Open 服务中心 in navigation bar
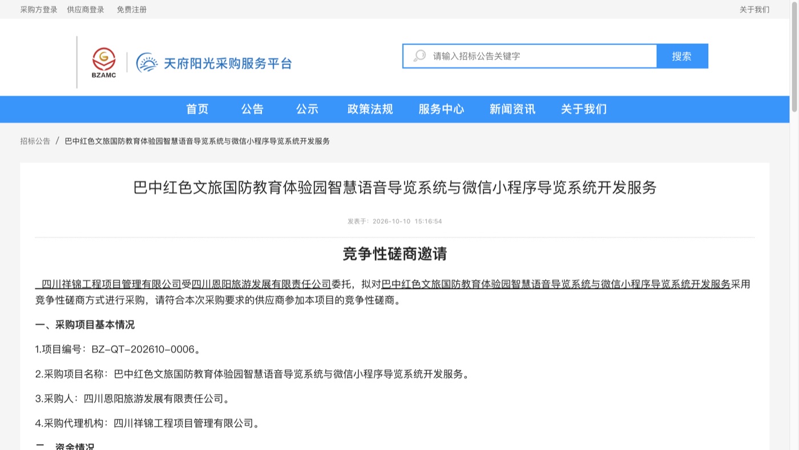The height and width of the screenshot is (450, 799). [441, 109]
